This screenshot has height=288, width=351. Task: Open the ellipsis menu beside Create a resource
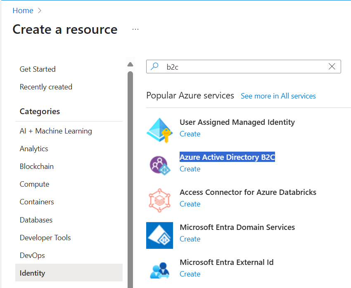(x=135, y=29)
